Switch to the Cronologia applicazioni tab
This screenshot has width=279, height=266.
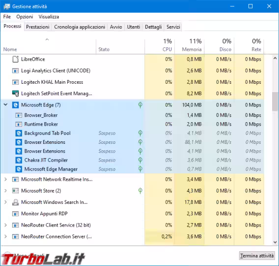(80, 27)
